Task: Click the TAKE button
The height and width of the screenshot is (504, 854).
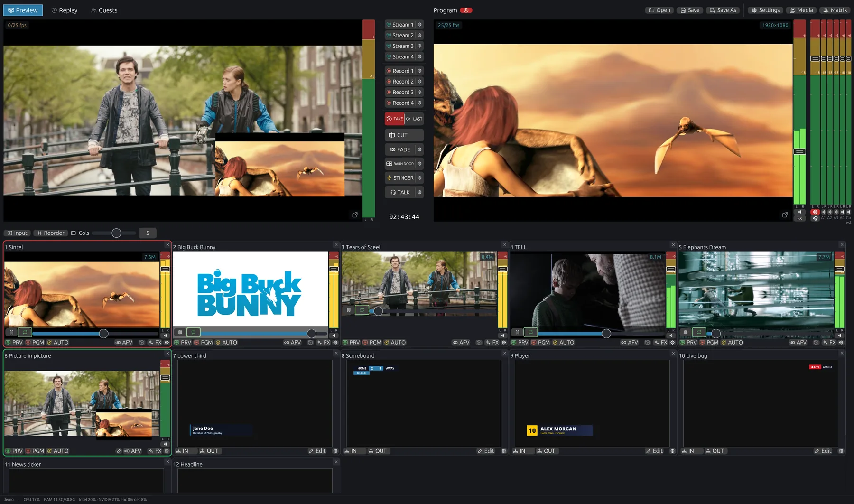Action: point(395,119)
